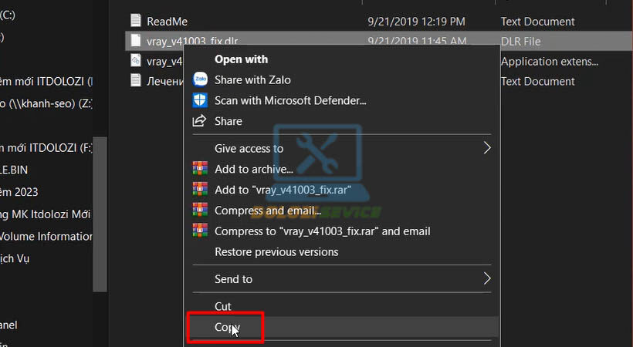Click WinRAR icon beside Compress to rar and email
This screenshot has width=633, height=347.
click(200, 231)
